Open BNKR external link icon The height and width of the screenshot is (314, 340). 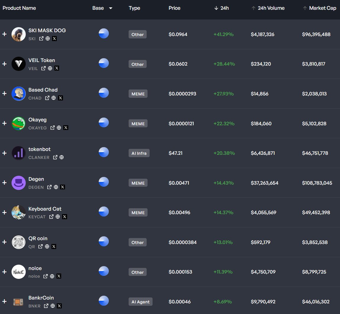point(46,306)
